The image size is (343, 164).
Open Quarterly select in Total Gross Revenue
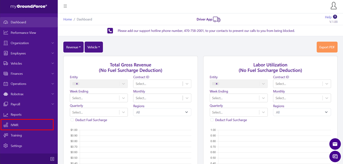pyautogui.click(x=99, y=112)
